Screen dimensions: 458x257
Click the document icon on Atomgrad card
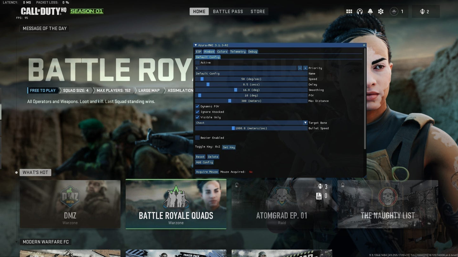319,196
